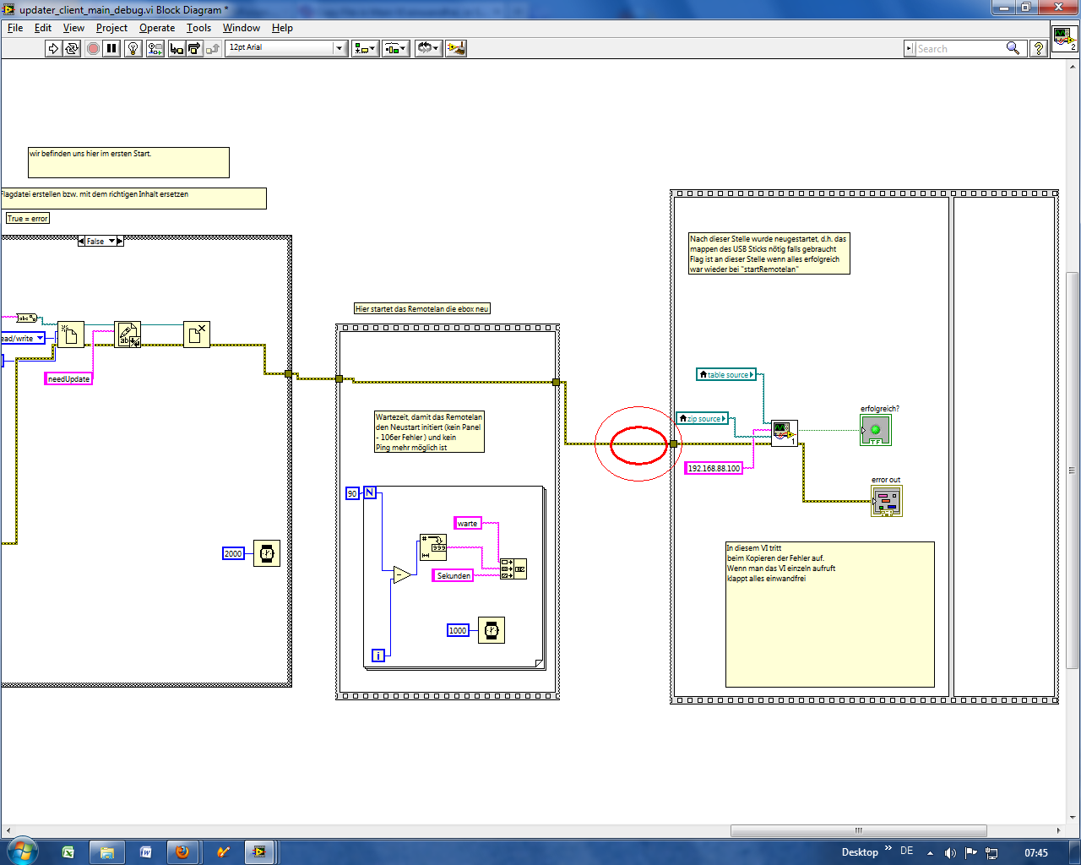Screen dimensions: 1081x865
Task: Toggle Retain Wire Values
Action: point(155,48)
